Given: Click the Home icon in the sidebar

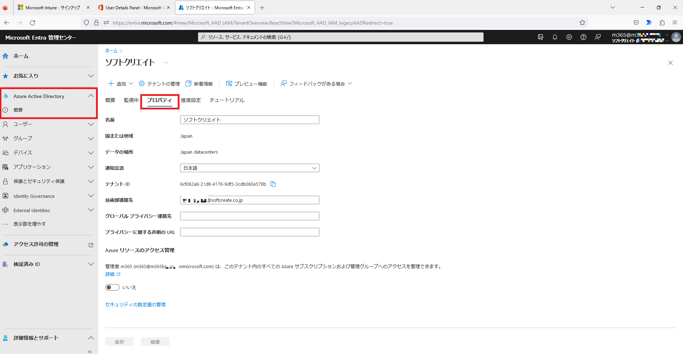Looking at the screenshot, I should point(5,56).
